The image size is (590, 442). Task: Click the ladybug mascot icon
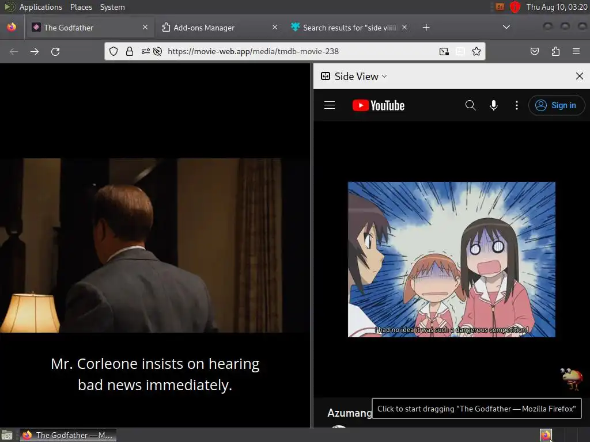pyautogui.click(x=572, y=379)
